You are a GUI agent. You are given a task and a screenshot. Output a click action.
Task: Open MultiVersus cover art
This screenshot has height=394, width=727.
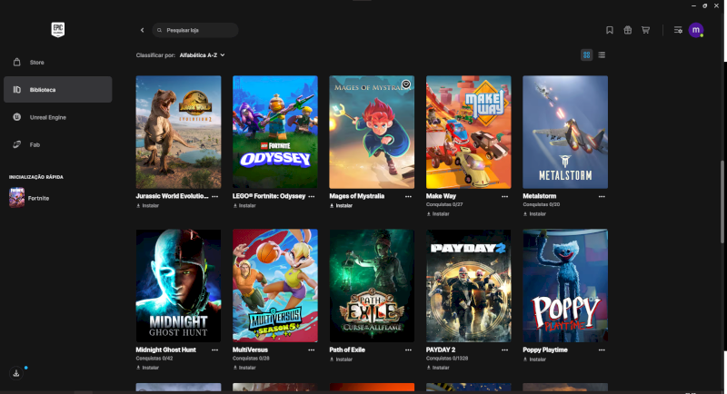coord(275,286)
